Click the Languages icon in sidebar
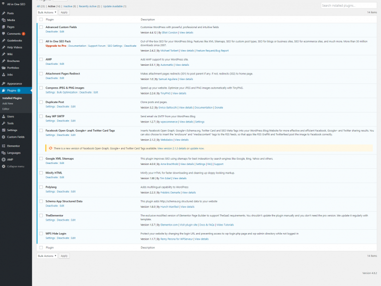The height and width of the screenshot is (286, 381). pyautogui.click(x=3, y=153)
